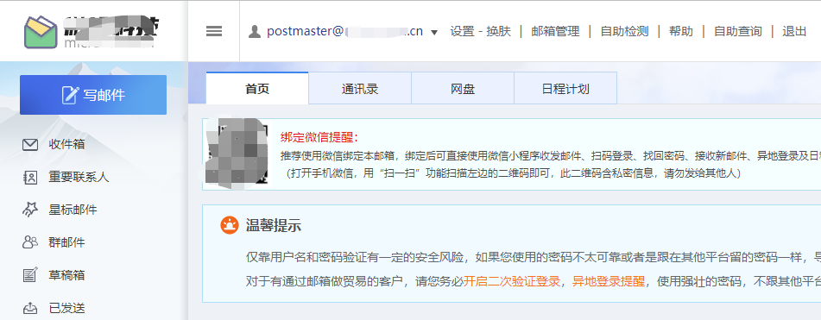Open the 收件箱 folder
This screenshot has height=320, width=821.
(67, 144)
